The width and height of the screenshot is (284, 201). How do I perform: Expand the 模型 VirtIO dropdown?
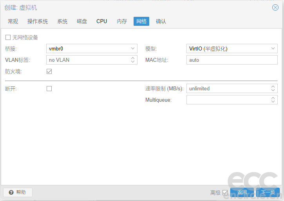point(273,48)
